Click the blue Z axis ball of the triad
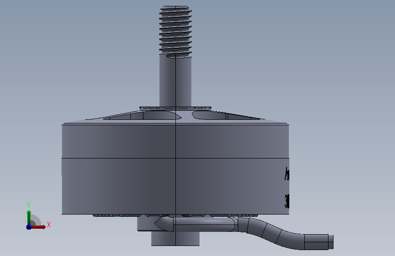The width and height of the screenshot is (395, 256). coord(29,227)
